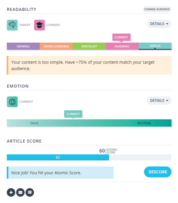This screenshot has width=178, height=203.
Task: Expand Emotion Details dropdown
Action: click(159, 101)
